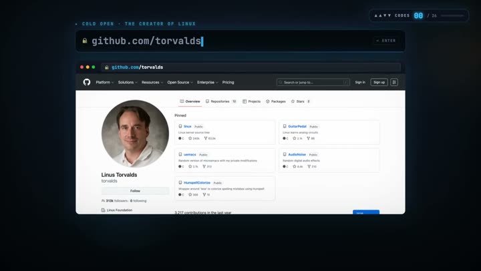Click the large github.com/torvalds typing field

click(x=240, y=41)
